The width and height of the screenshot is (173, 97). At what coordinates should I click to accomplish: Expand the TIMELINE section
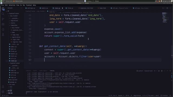point(10,93)
